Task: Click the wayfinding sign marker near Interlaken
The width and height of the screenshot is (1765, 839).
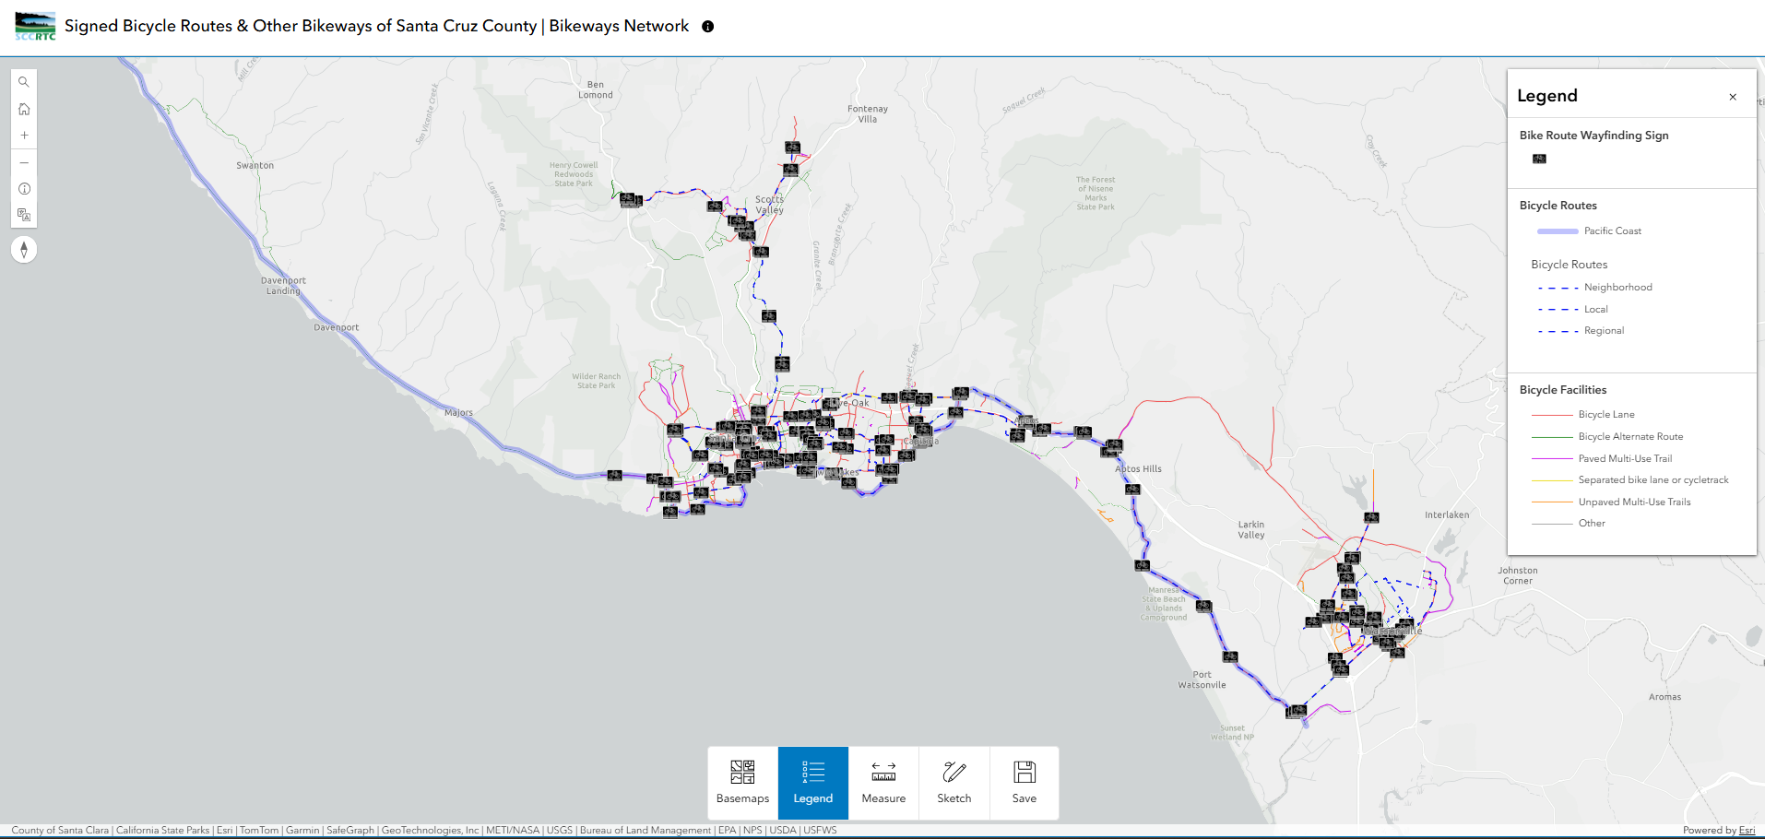Action: [1371, 518]
